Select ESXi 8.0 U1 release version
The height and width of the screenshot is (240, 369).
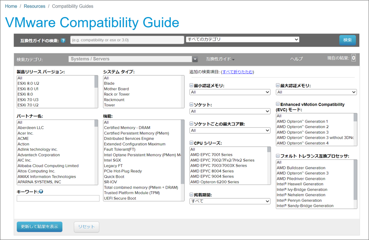tap(28, 89)
